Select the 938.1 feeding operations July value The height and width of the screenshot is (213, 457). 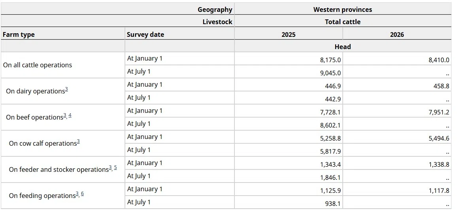(332, 204)
